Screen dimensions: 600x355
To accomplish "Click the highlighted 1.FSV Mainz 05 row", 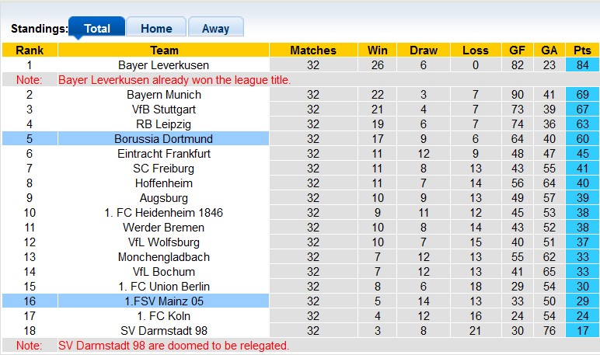I will 163,301.
